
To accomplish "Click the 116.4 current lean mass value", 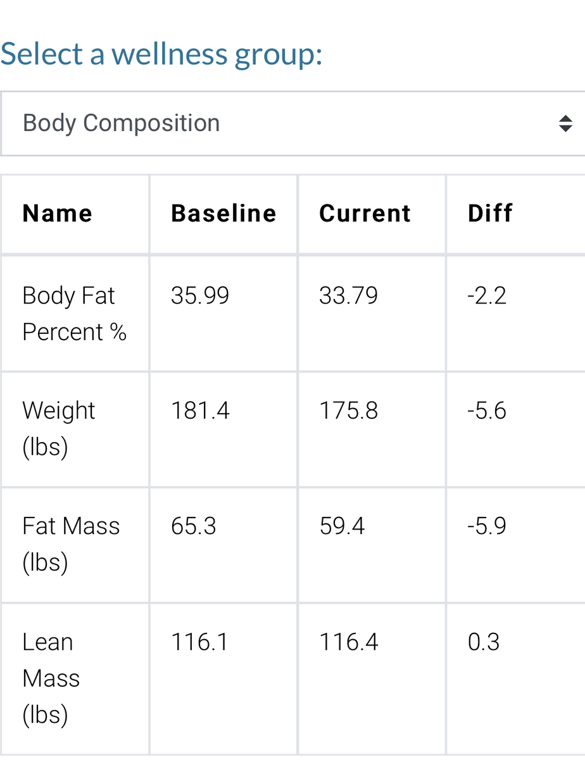I will coord(348,642).
